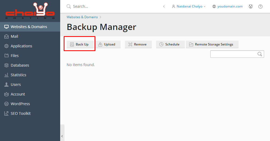
Task: Click the Back Up button
Action: click(x=80, y=44)
